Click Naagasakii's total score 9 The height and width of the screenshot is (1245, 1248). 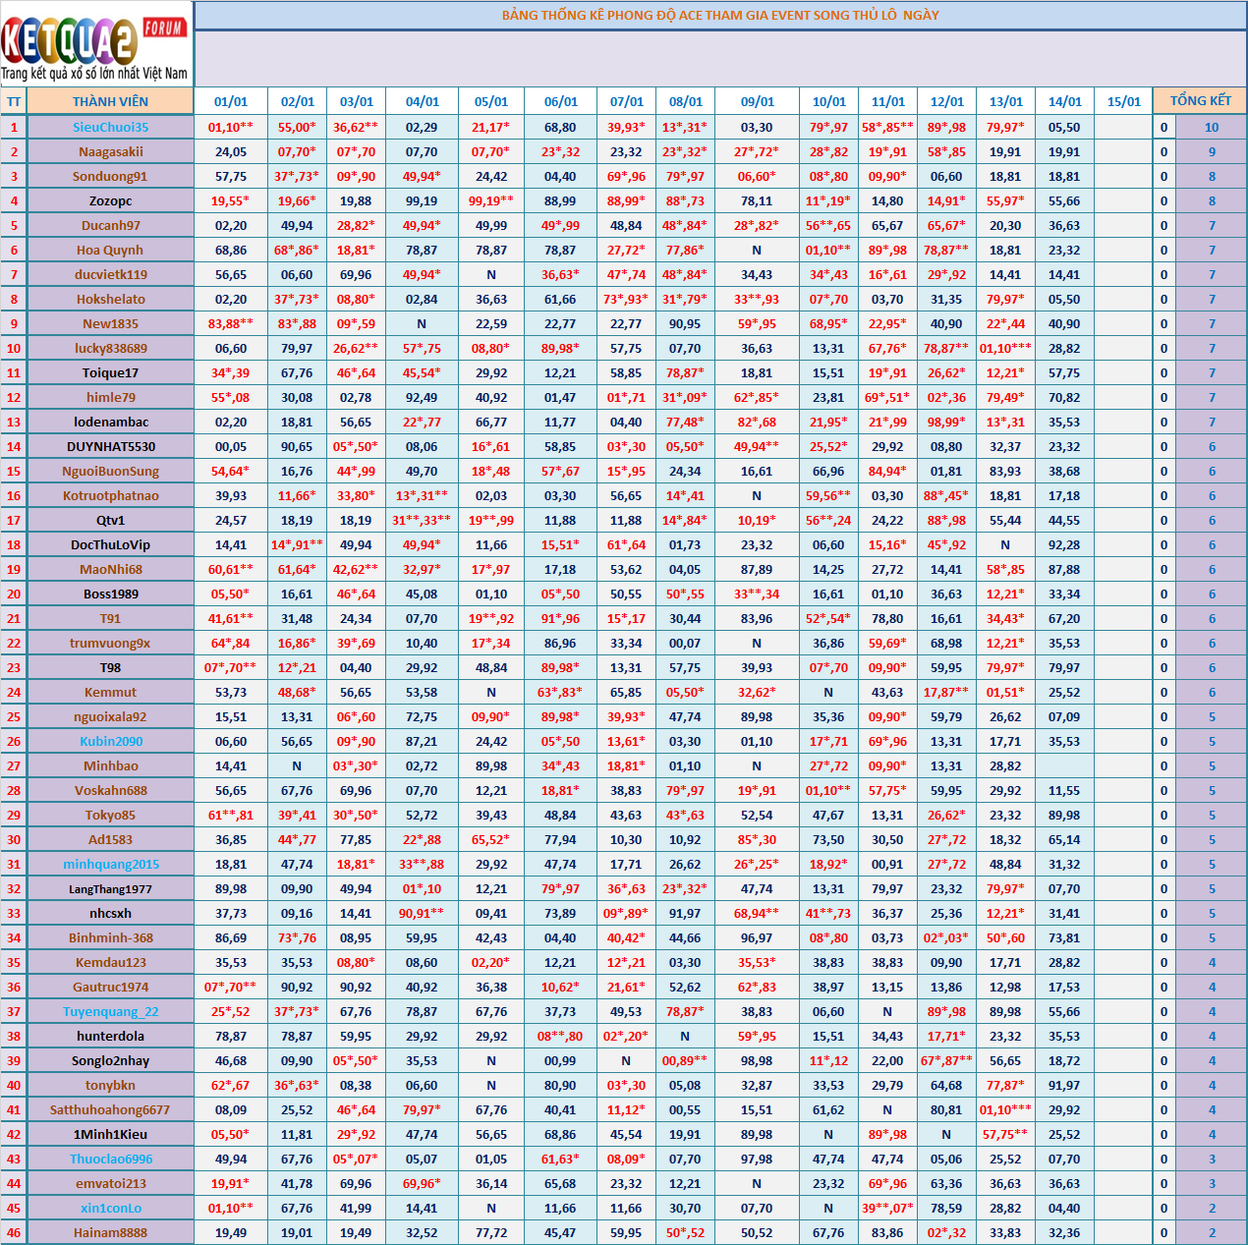pyautogui.click(x=1212, y=151)
